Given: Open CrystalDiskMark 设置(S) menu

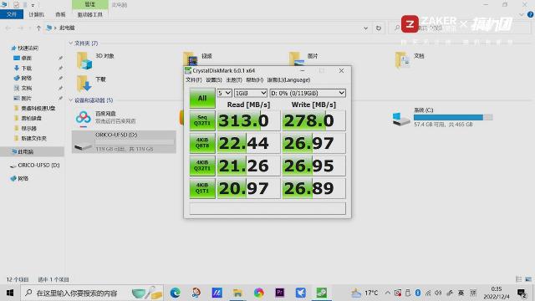Looking at the screenshot, I should (214, 80).
